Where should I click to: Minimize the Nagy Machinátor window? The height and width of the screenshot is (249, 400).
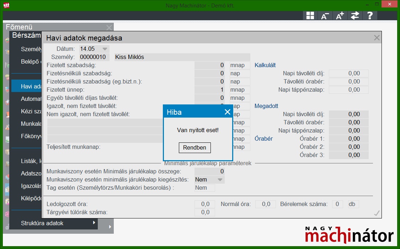[x=367, y=4]
